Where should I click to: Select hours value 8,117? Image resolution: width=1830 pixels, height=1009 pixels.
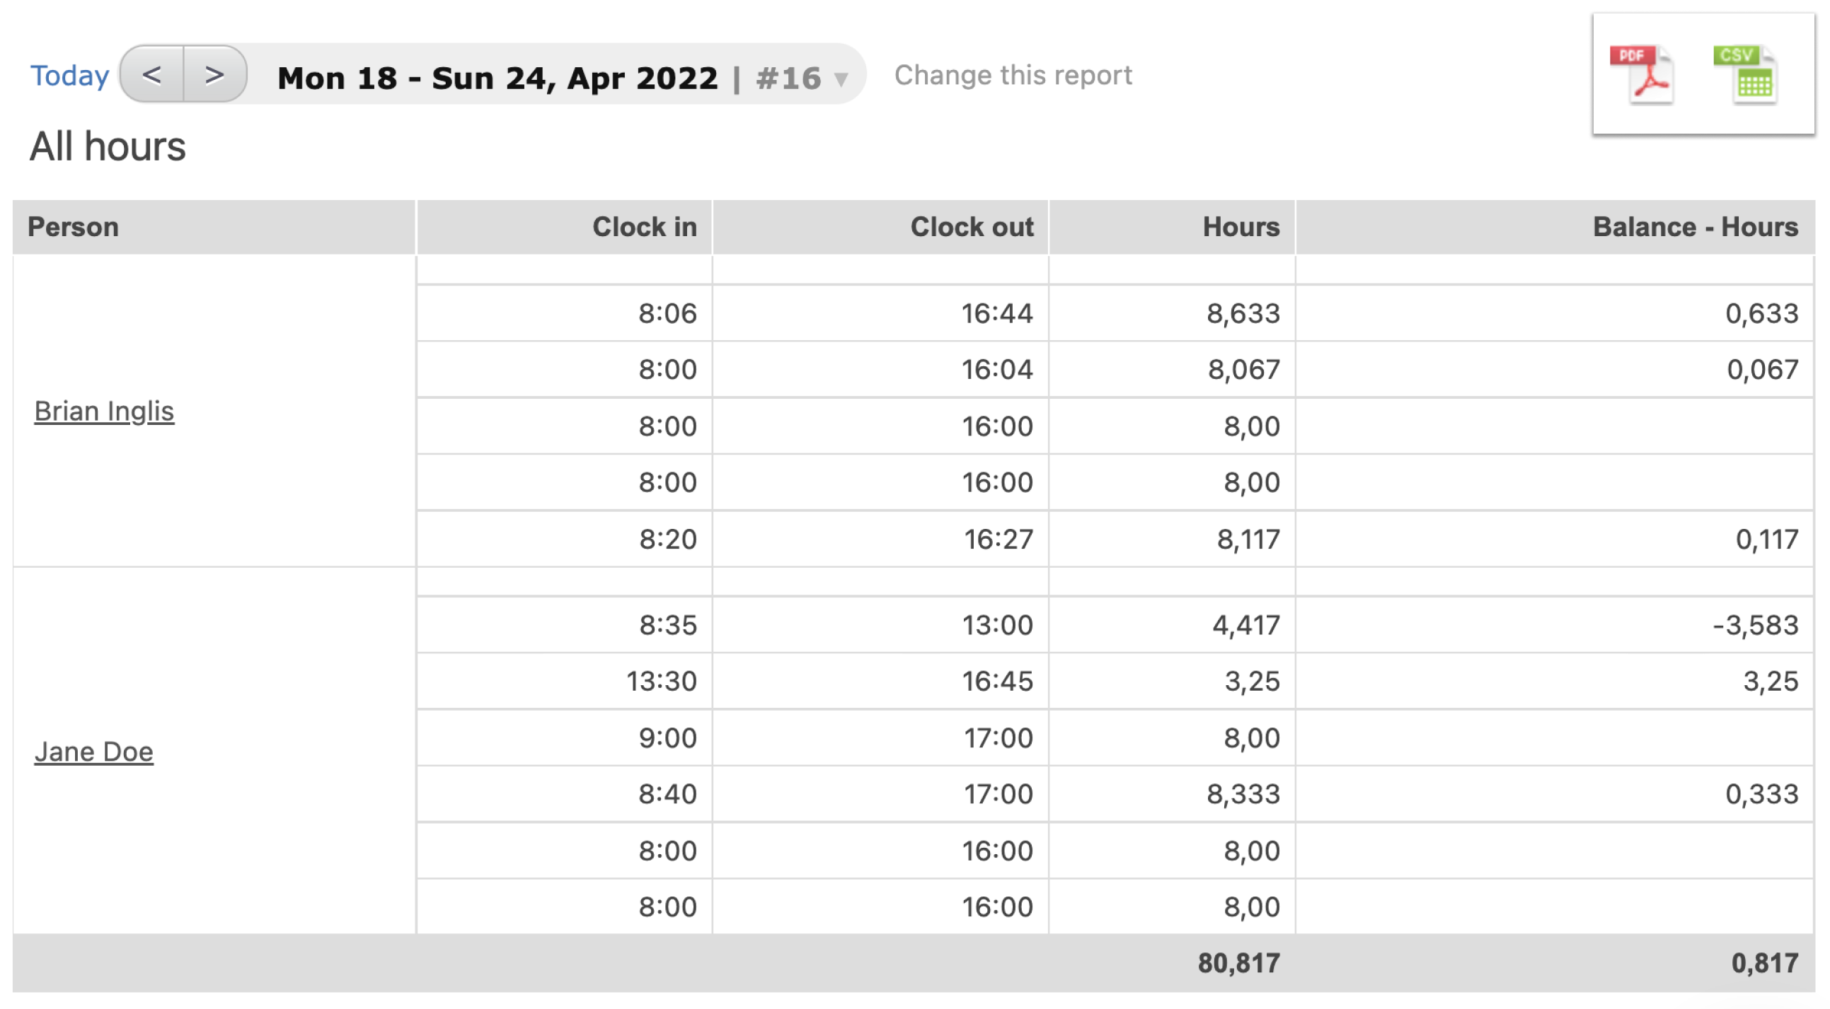coord(1248,540)
